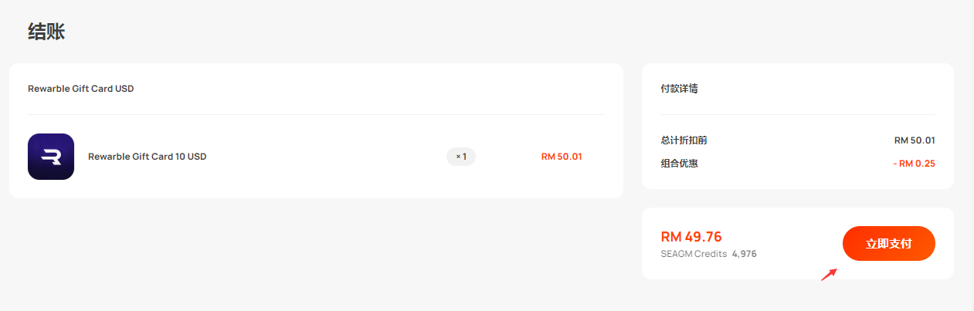The width and height of the screenshot is (974, 311).
Task: Click the 立即支付 pay now button
Action: (x=888, y=243)
